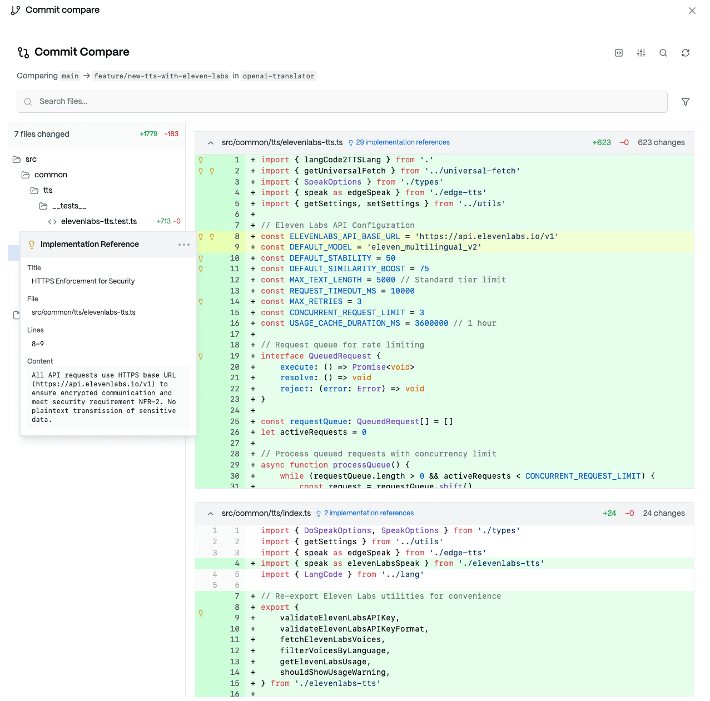This screenshot has width=710, height=701.
Task: Click the 623 changes label
Action: (x=661, y=143)
